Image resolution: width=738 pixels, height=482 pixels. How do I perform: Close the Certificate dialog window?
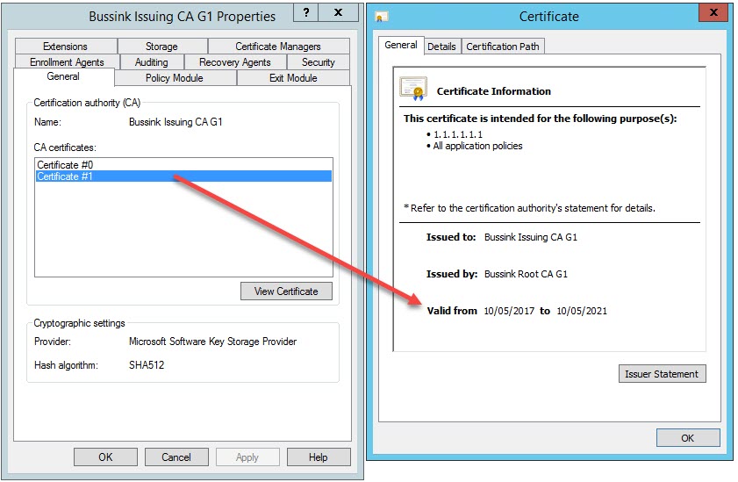(x=711, y=13)
